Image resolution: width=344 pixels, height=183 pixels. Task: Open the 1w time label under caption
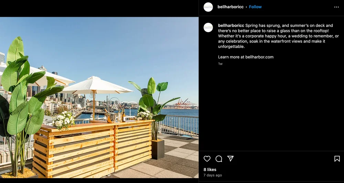(220, 64)
